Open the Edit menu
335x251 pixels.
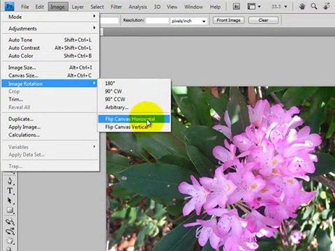point(40,7)
